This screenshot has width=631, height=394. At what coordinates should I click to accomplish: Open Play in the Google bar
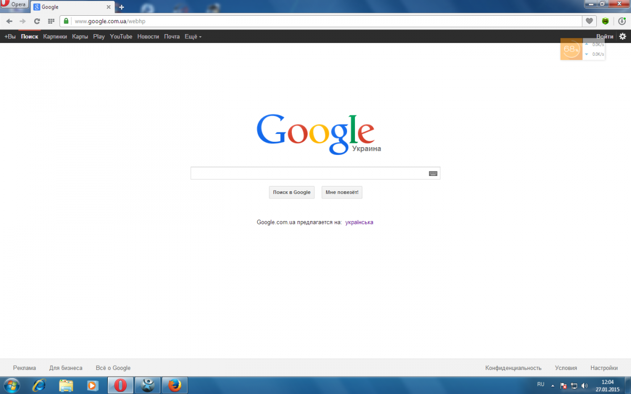[x=99, y=37]
